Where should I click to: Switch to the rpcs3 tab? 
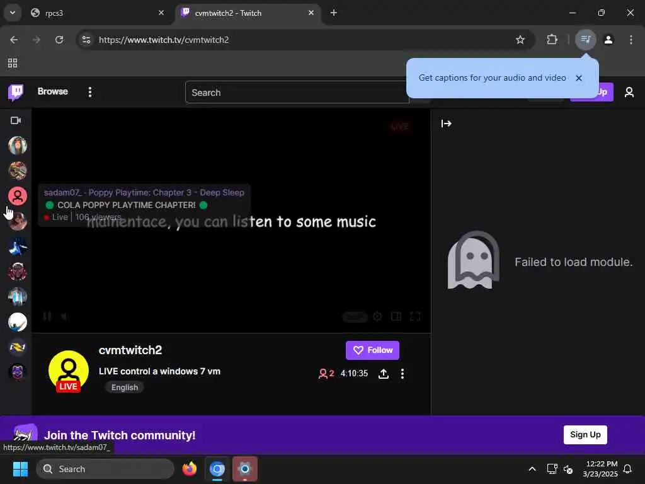96,13
